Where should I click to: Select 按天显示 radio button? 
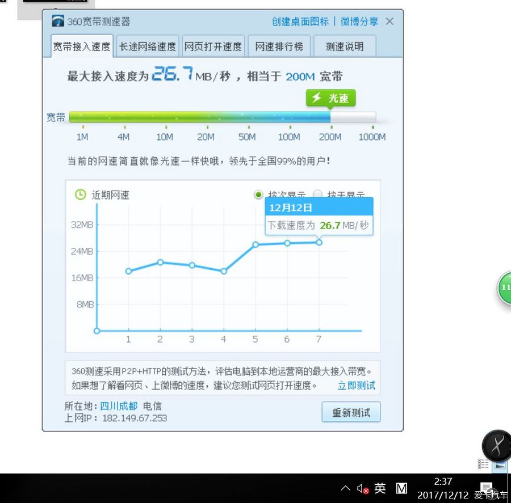pyautogui.click(x=317, y=195)
